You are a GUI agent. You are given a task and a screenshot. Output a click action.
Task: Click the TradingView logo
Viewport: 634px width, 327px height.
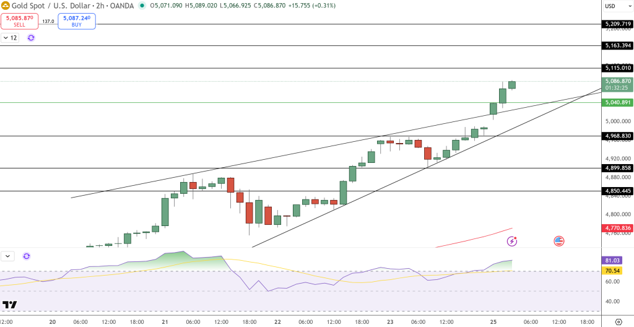tap(10, 305)
